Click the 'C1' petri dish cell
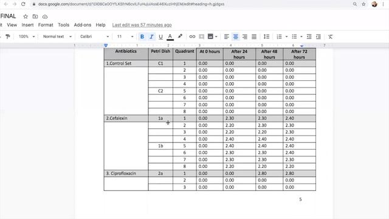The height and width of the screenshot is (219, 389). coord(160,63)
